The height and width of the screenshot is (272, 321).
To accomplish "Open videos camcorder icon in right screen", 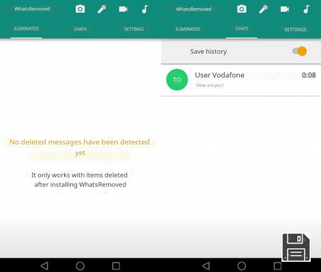I will click(285, 9).
